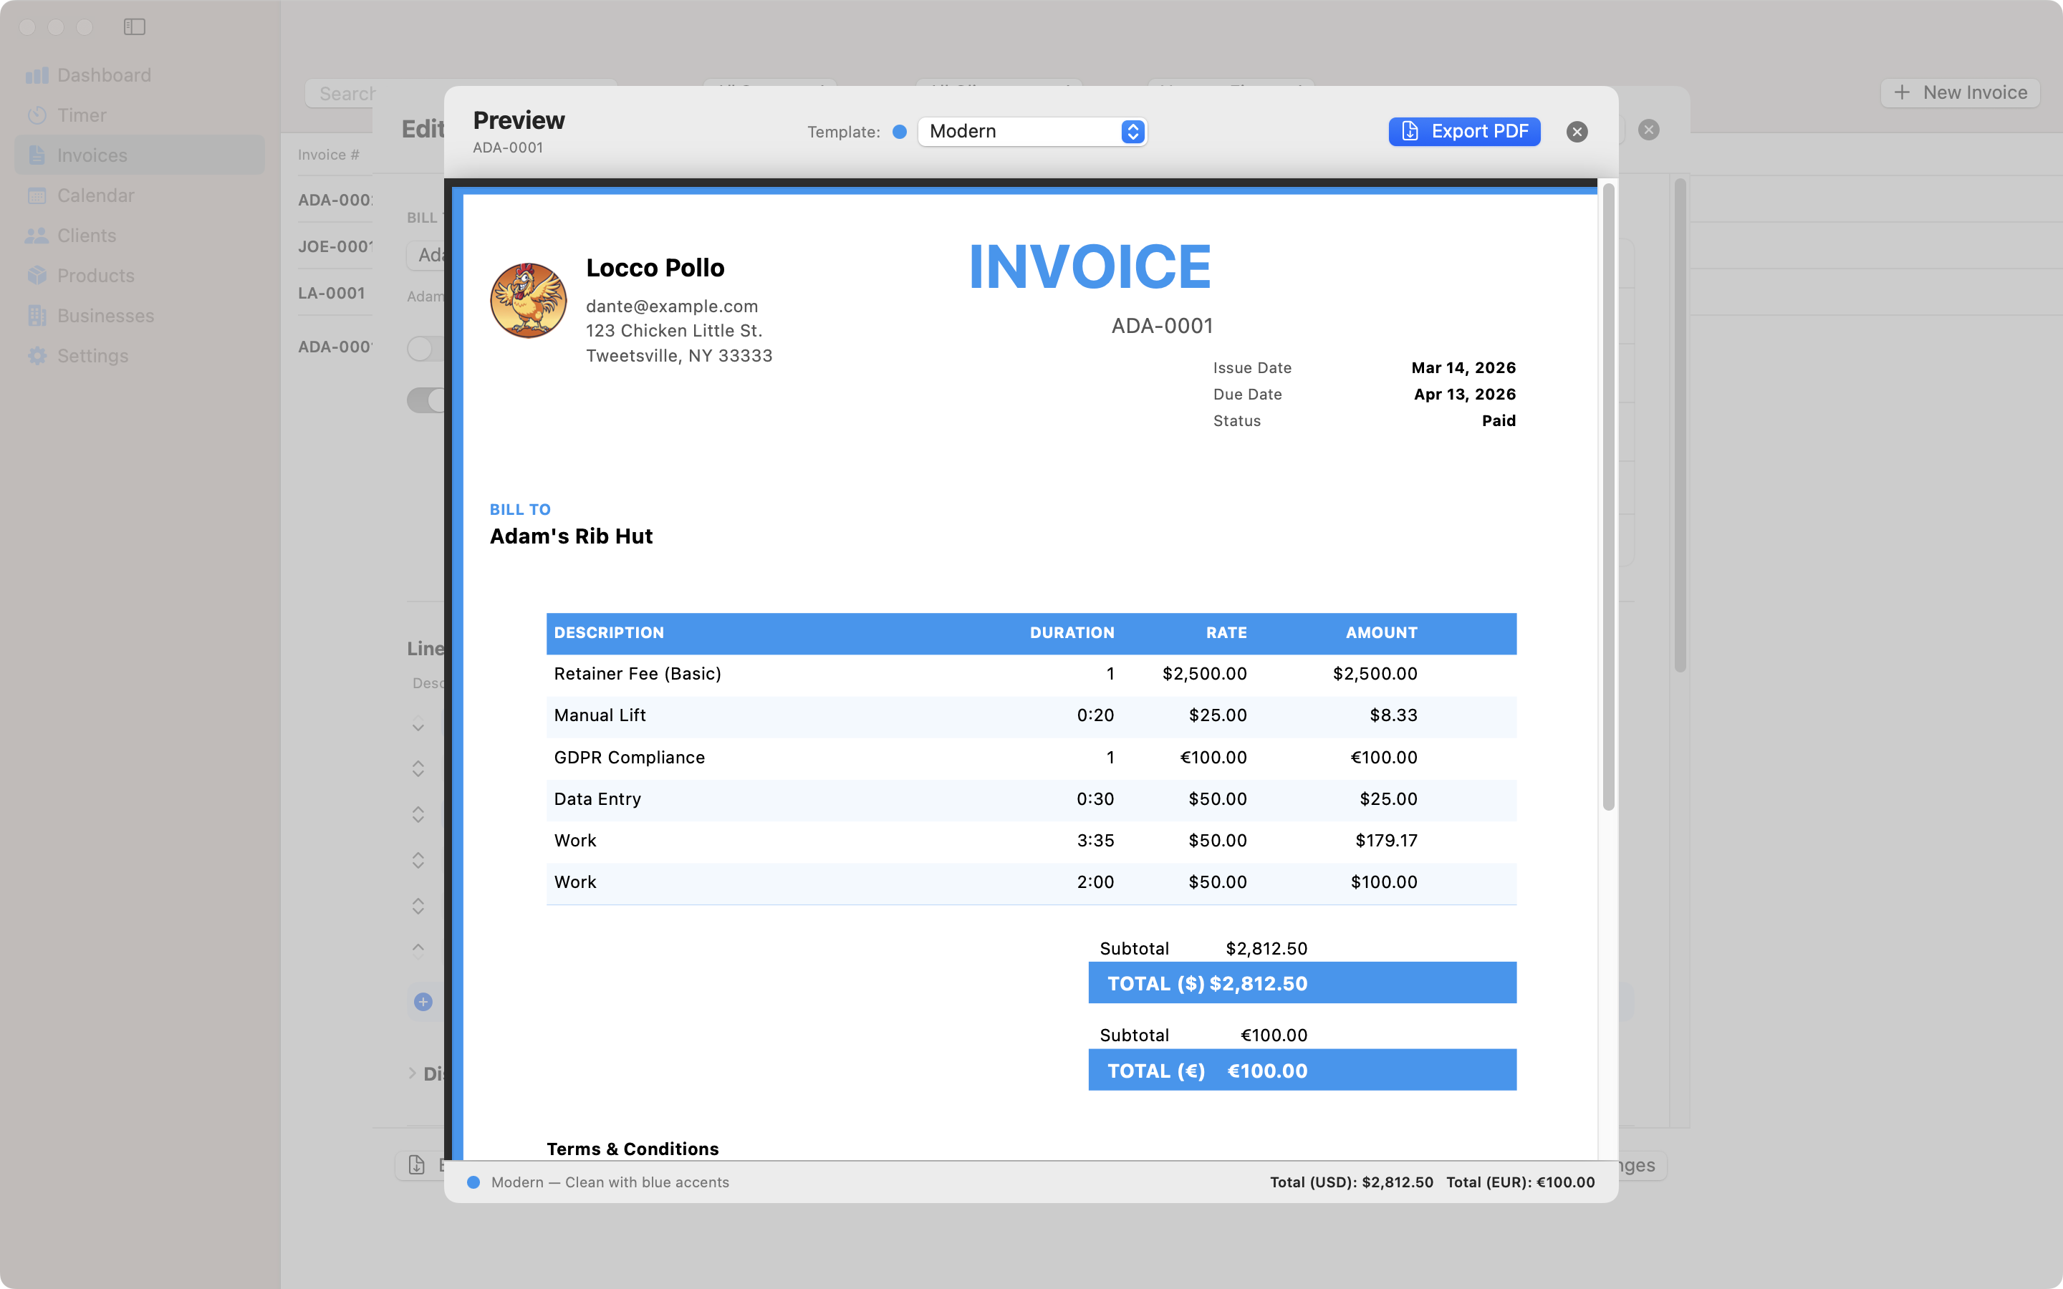
Task: Click the add line item plus icon
Action: [x=423, y=1002]
